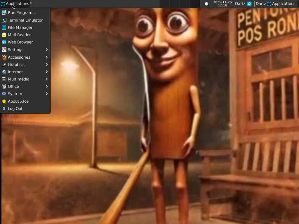Click the Log Out icon

[4, 108]
